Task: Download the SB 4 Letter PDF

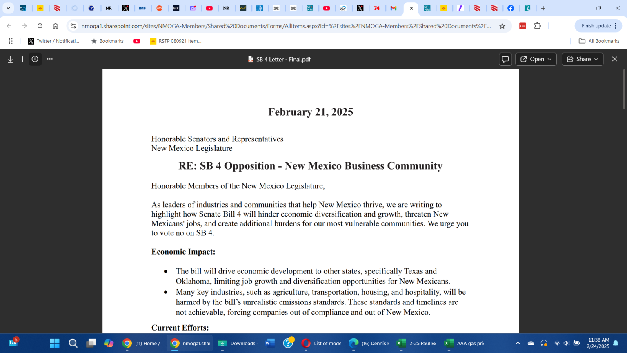Action: click(11, 59)
